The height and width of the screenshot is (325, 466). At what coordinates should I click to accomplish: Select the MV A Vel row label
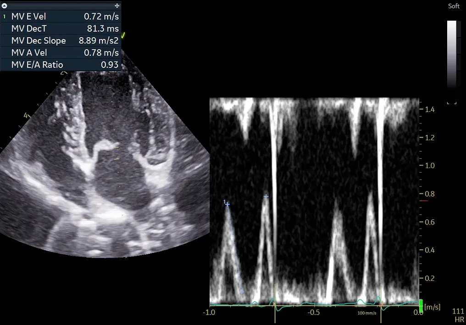click(x=29, y=53)
